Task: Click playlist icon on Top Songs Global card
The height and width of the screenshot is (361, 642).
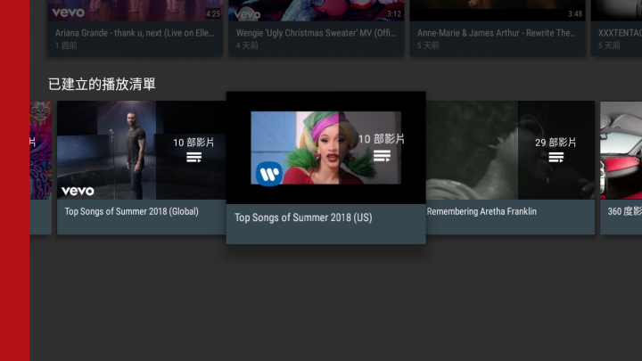Action: click(194, 157)
